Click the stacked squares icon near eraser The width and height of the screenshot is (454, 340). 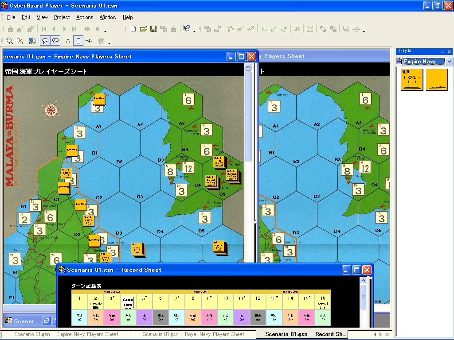click(346, 29)
